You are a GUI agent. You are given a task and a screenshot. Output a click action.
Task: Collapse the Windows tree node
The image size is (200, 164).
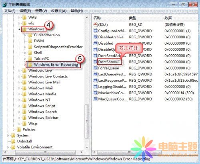coord(19,29)
